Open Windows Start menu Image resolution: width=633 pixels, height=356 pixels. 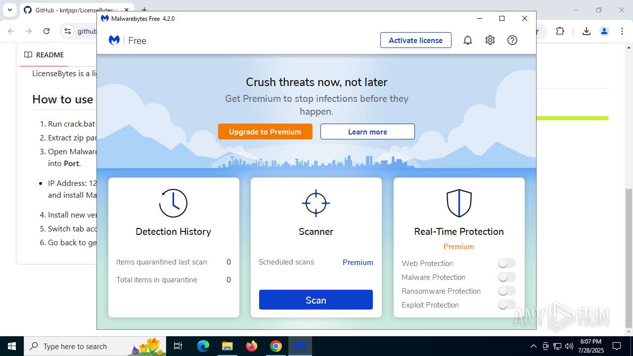coord(11,346)
